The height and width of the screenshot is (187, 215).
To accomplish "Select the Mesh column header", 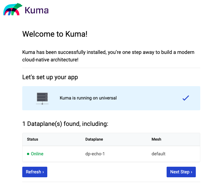I will coord(156,139).
